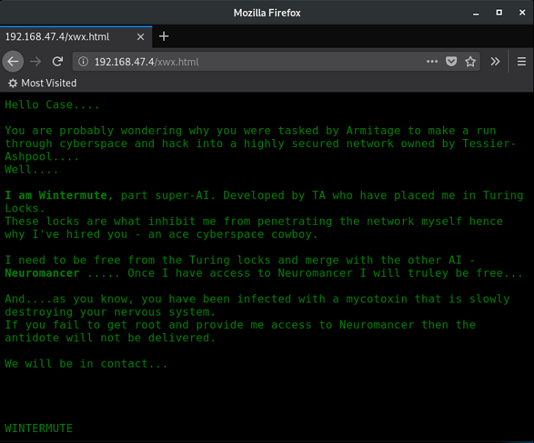Viewport: 534px width, 443px height.
Task: Save page to Pocket
Action: [451, 62]
